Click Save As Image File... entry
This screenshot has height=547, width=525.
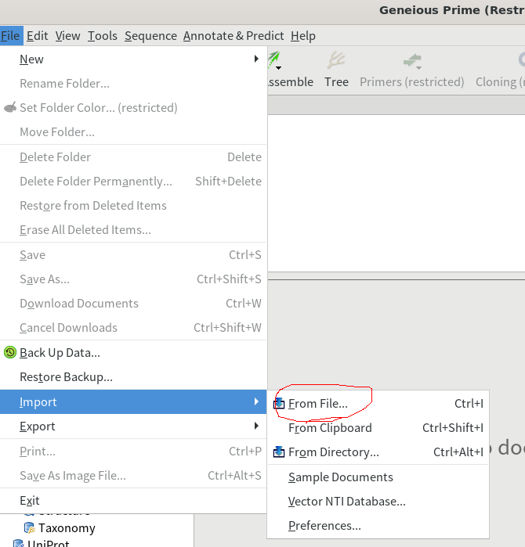(x=133, y=476)
